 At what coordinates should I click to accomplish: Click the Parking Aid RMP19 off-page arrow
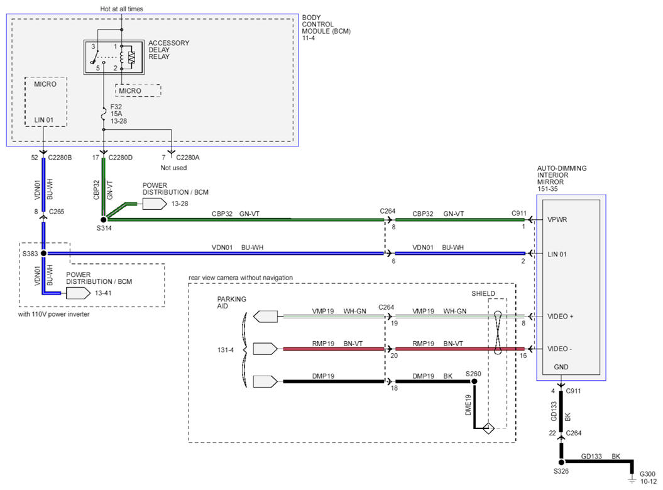[265, 349]
